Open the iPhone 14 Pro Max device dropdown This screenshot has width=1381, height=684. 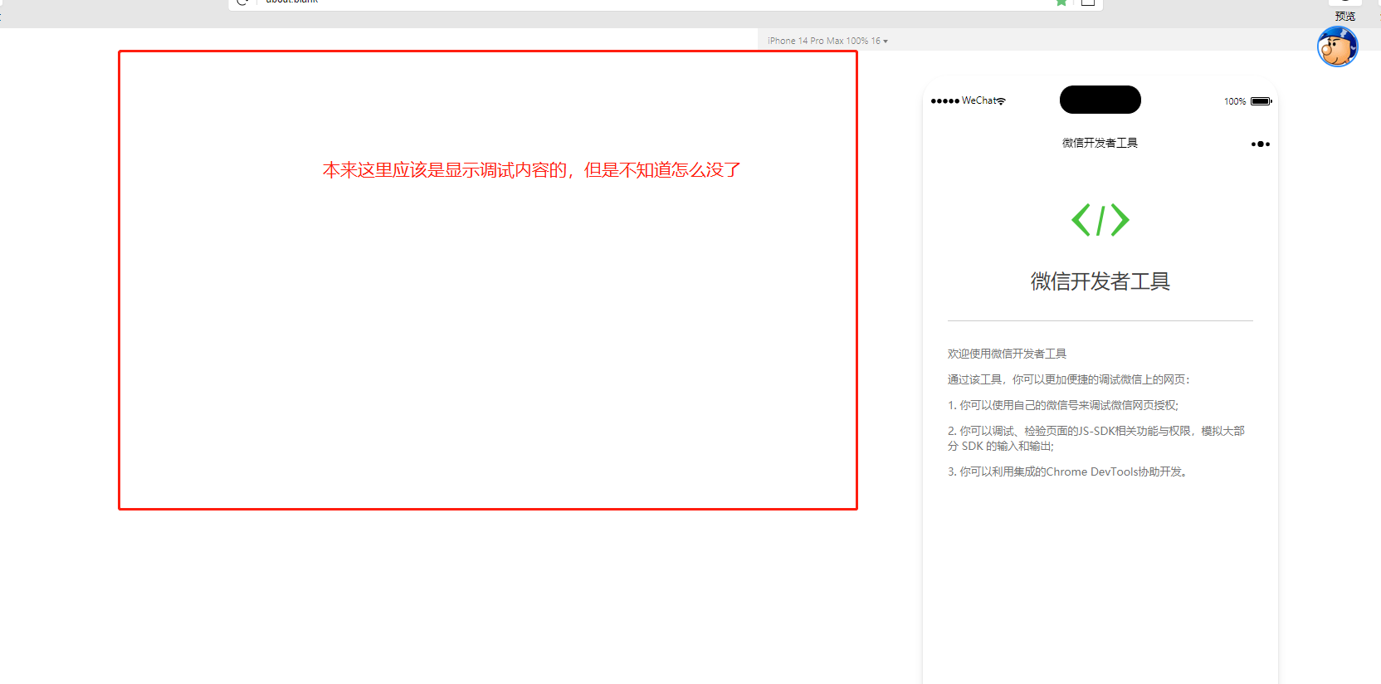pyautogui.click(x=827, y=41)
